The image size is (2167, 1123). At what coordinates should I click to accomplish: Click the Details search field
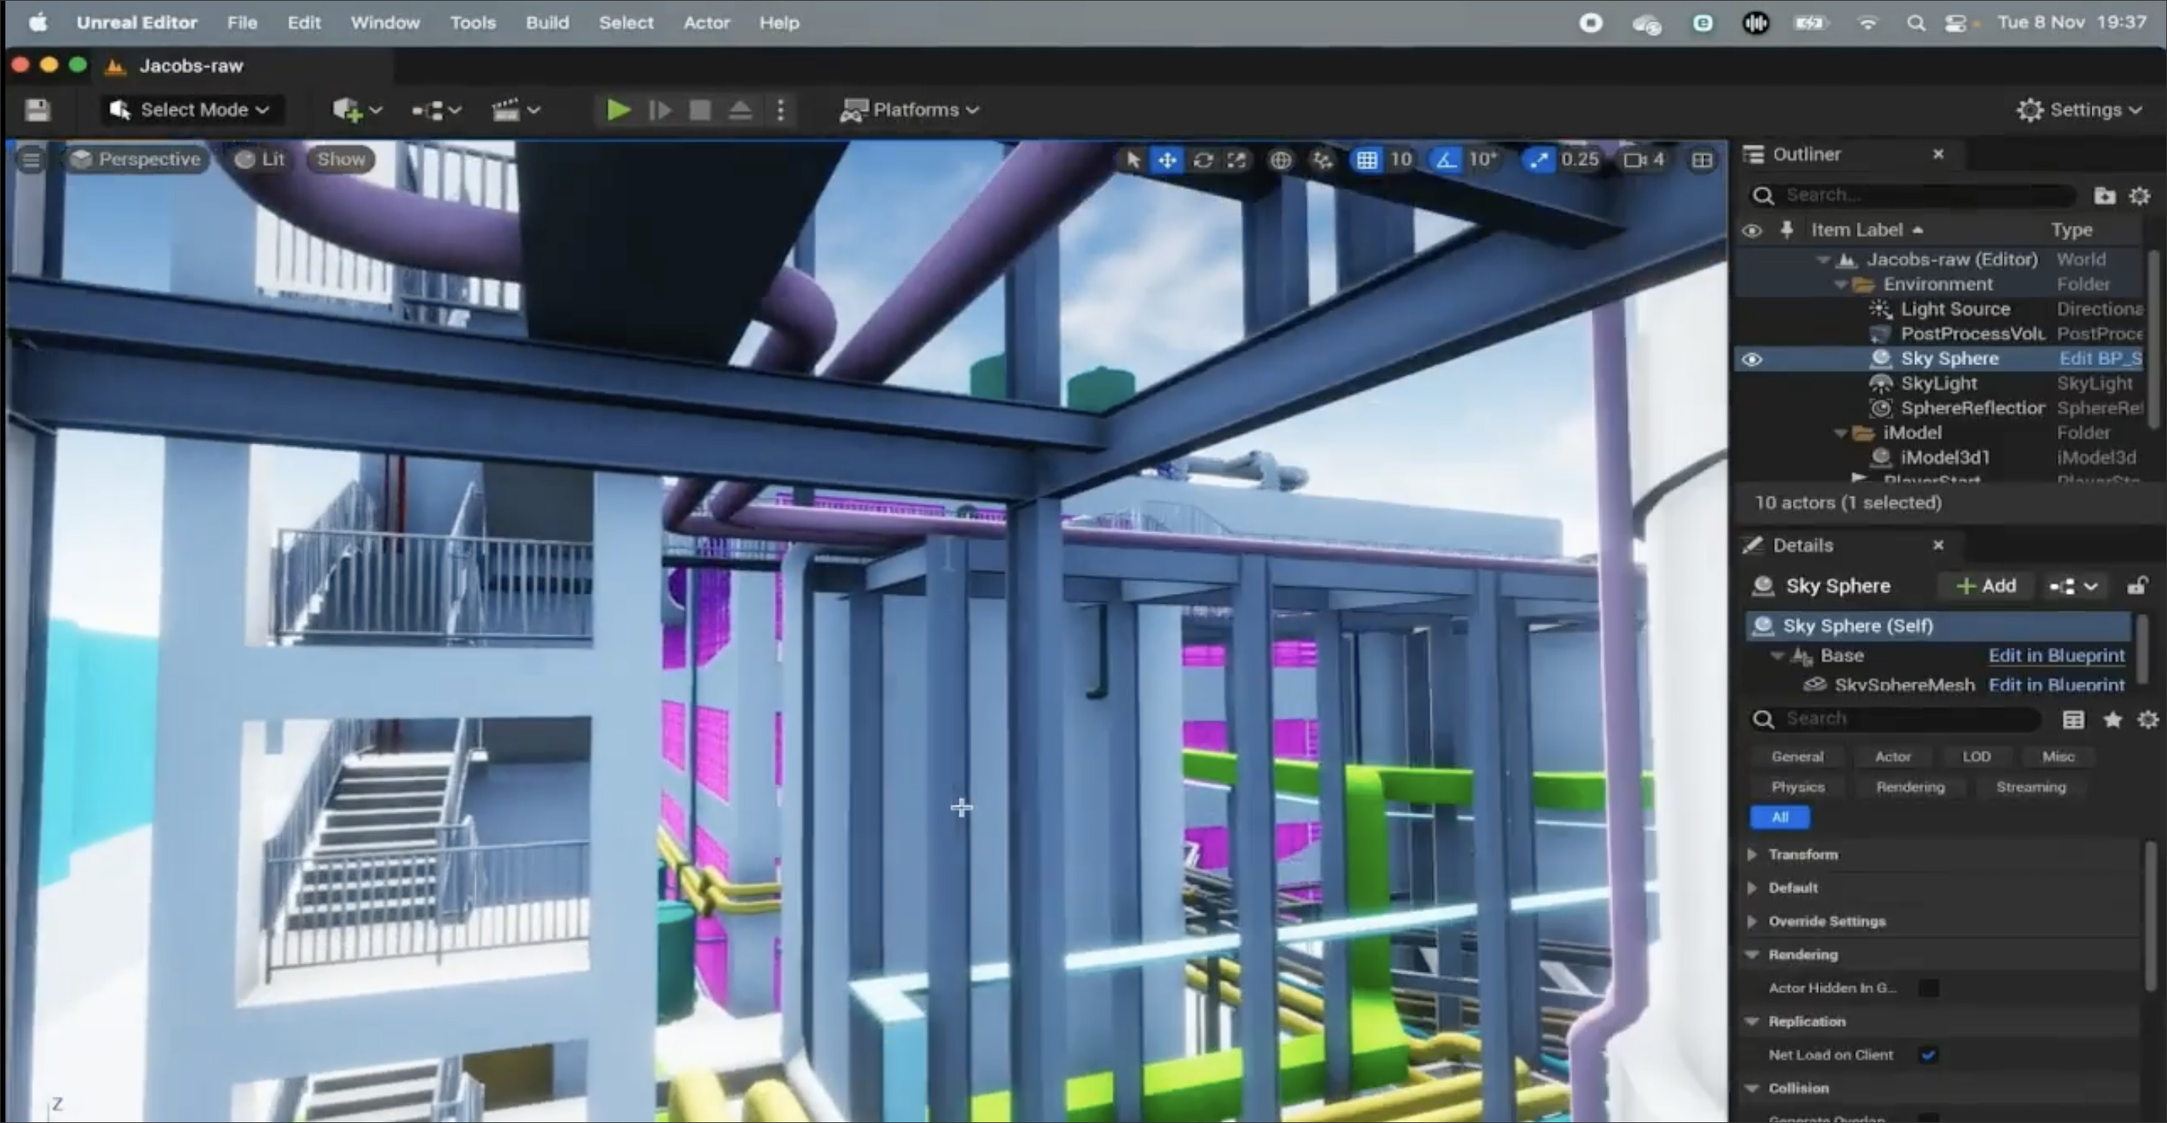pyautogui.click(x=1894, y=719)
